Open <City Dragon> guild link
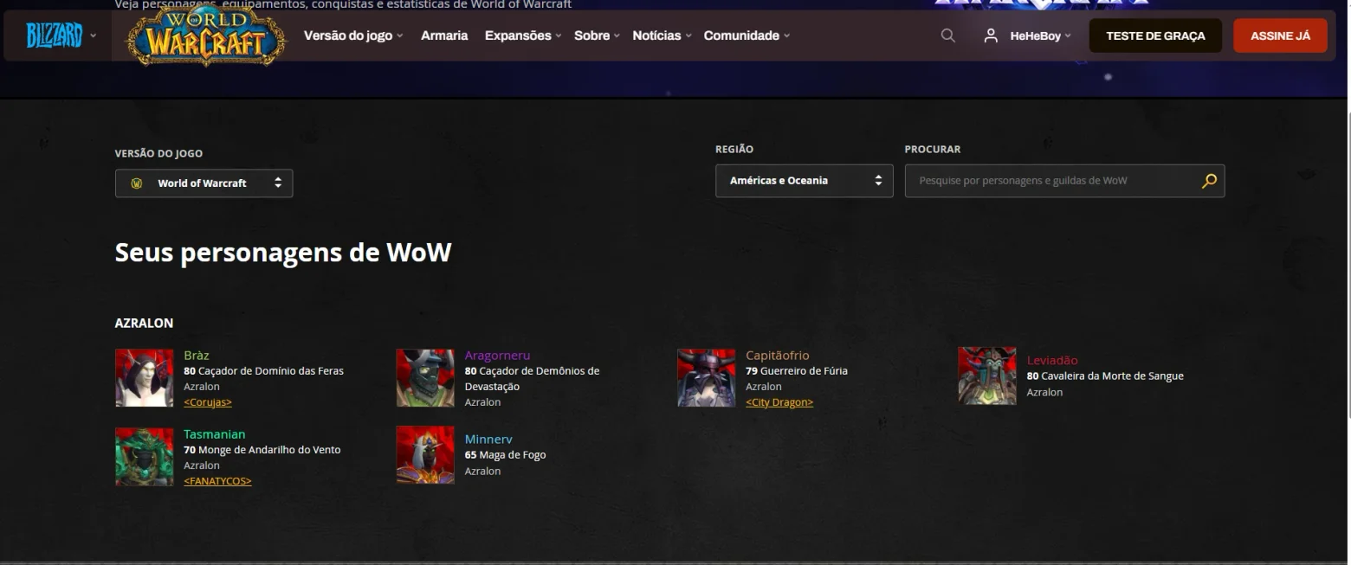Image resolution: width=1351 pixels, height=565 pixels. [x=779, y=402]
